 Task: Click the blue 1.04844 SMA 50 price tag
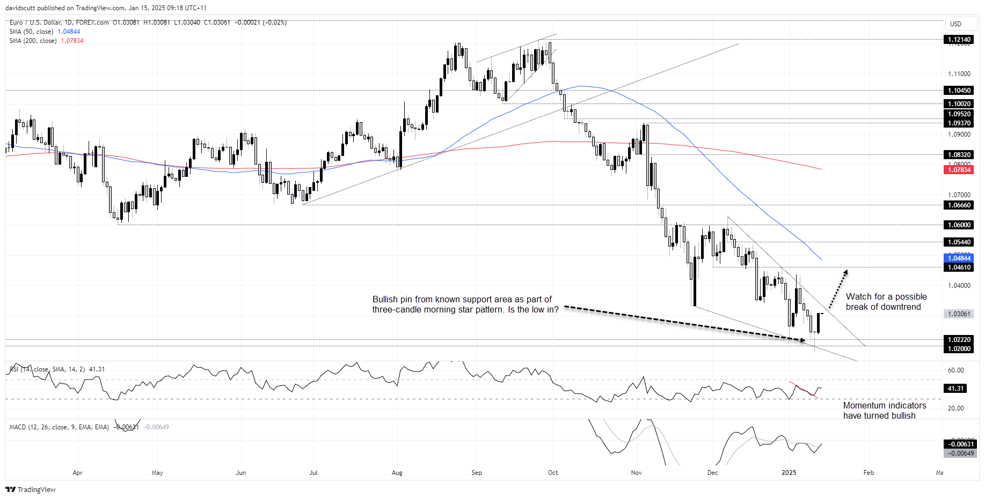tap(959, 258)
